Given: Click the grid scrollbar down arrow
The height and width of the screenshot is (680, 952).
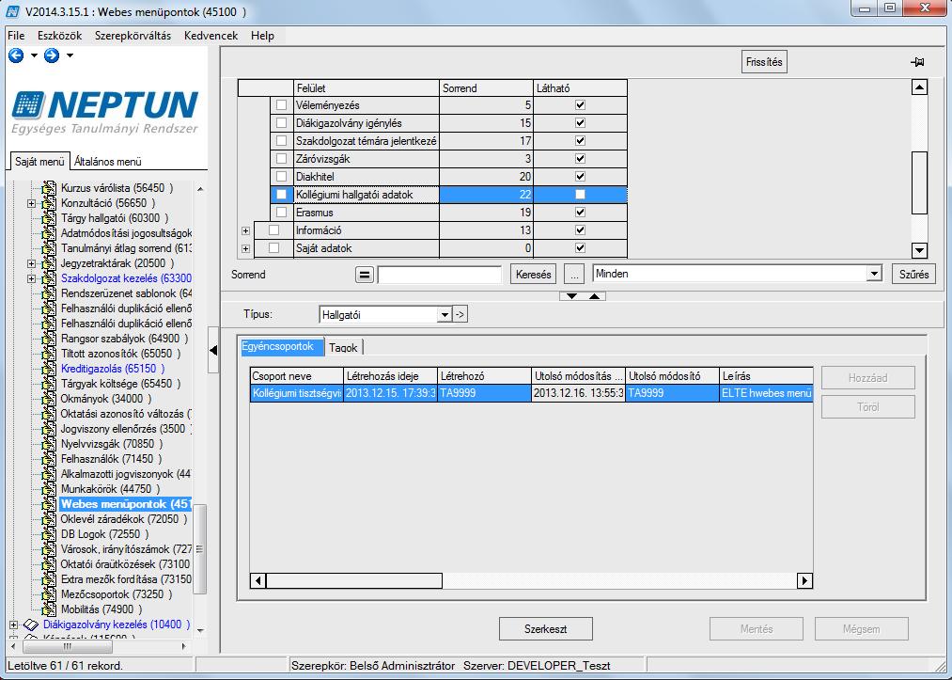Looking at the screenshot, I should [x=920, y=250].
